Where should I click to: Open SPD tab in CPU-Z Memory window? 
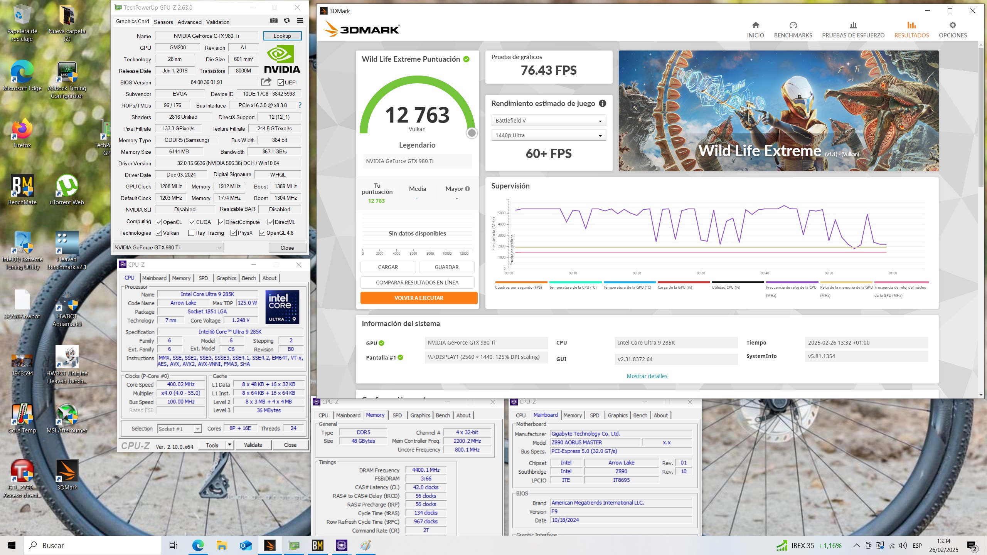click(x=397, y=415)
